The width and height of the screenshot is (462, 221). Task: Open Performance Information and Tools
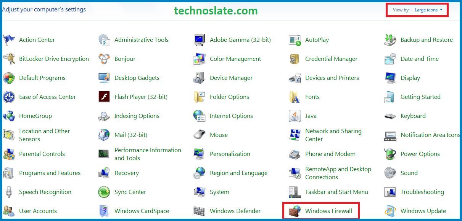[148, 154]
